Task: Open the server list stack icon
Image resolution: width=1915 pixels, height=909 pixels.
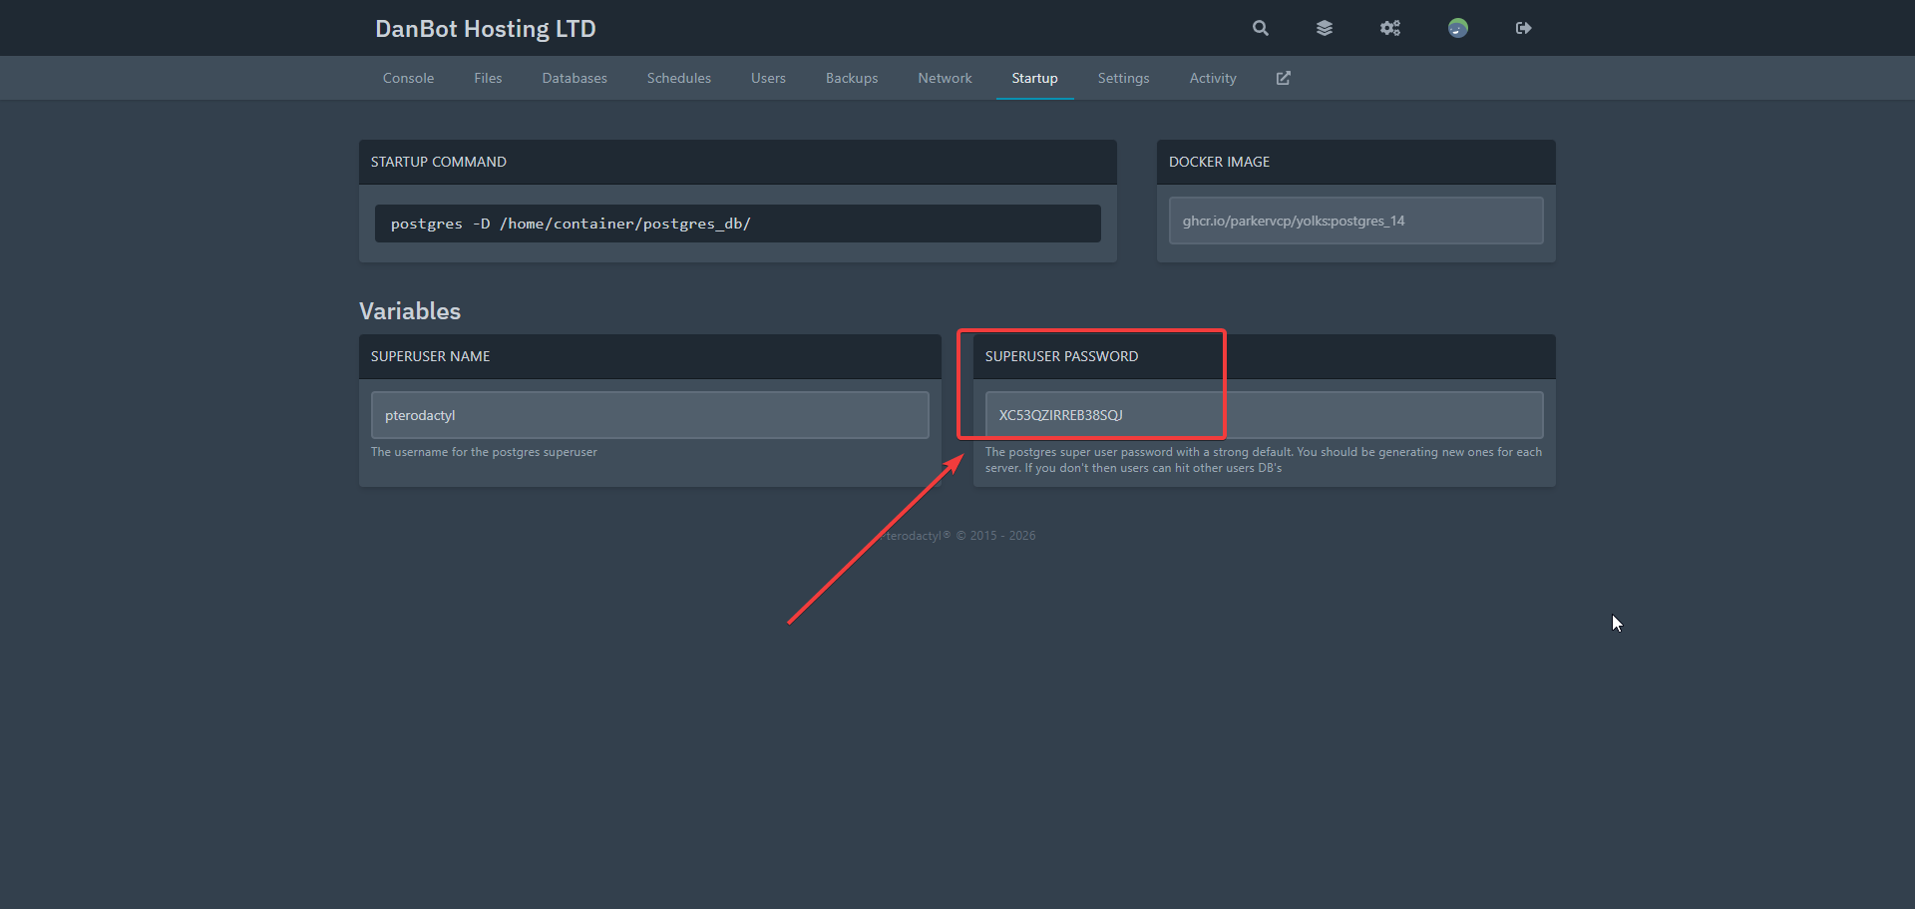Action: (1325, 28)
